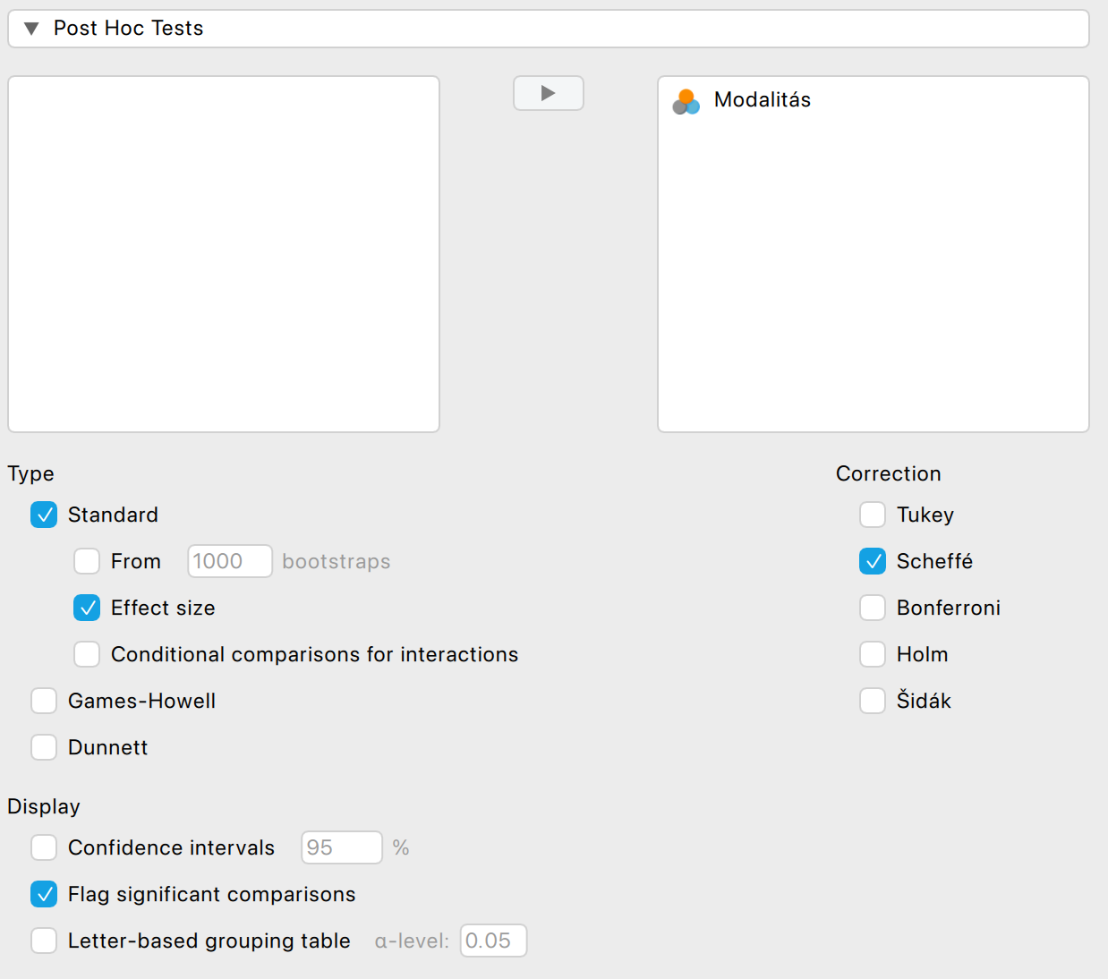Enable Confidence intervals display
Image resolution: width=1108 pixels, height=979 pixels.
tap(44, 847)
